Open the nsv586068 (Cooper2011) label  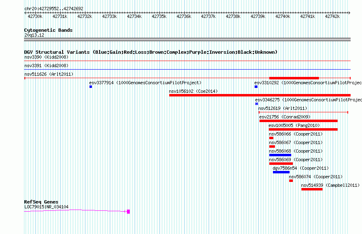click(x=296, y=151)
